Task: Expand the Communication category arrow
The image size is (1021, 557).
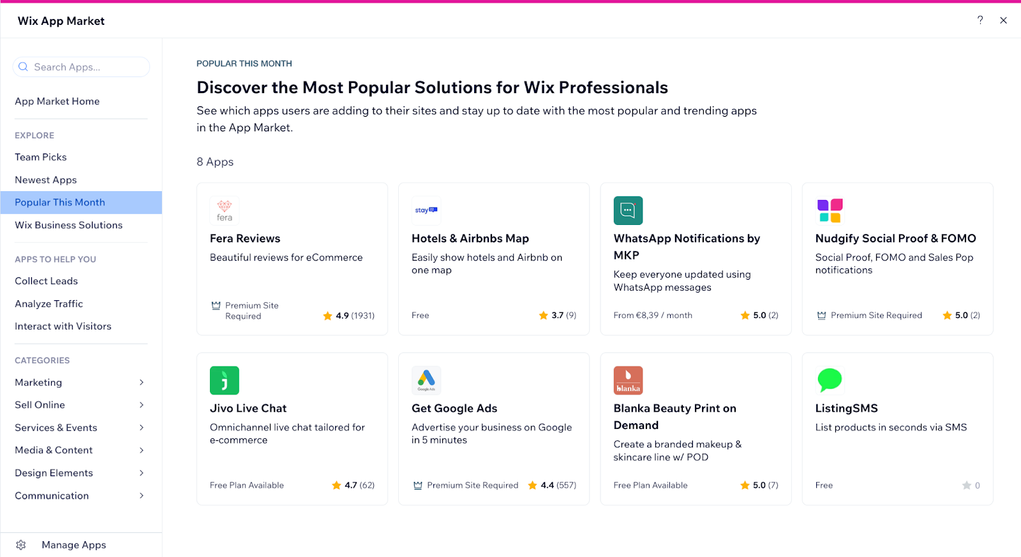Action: tap(142, 496)
